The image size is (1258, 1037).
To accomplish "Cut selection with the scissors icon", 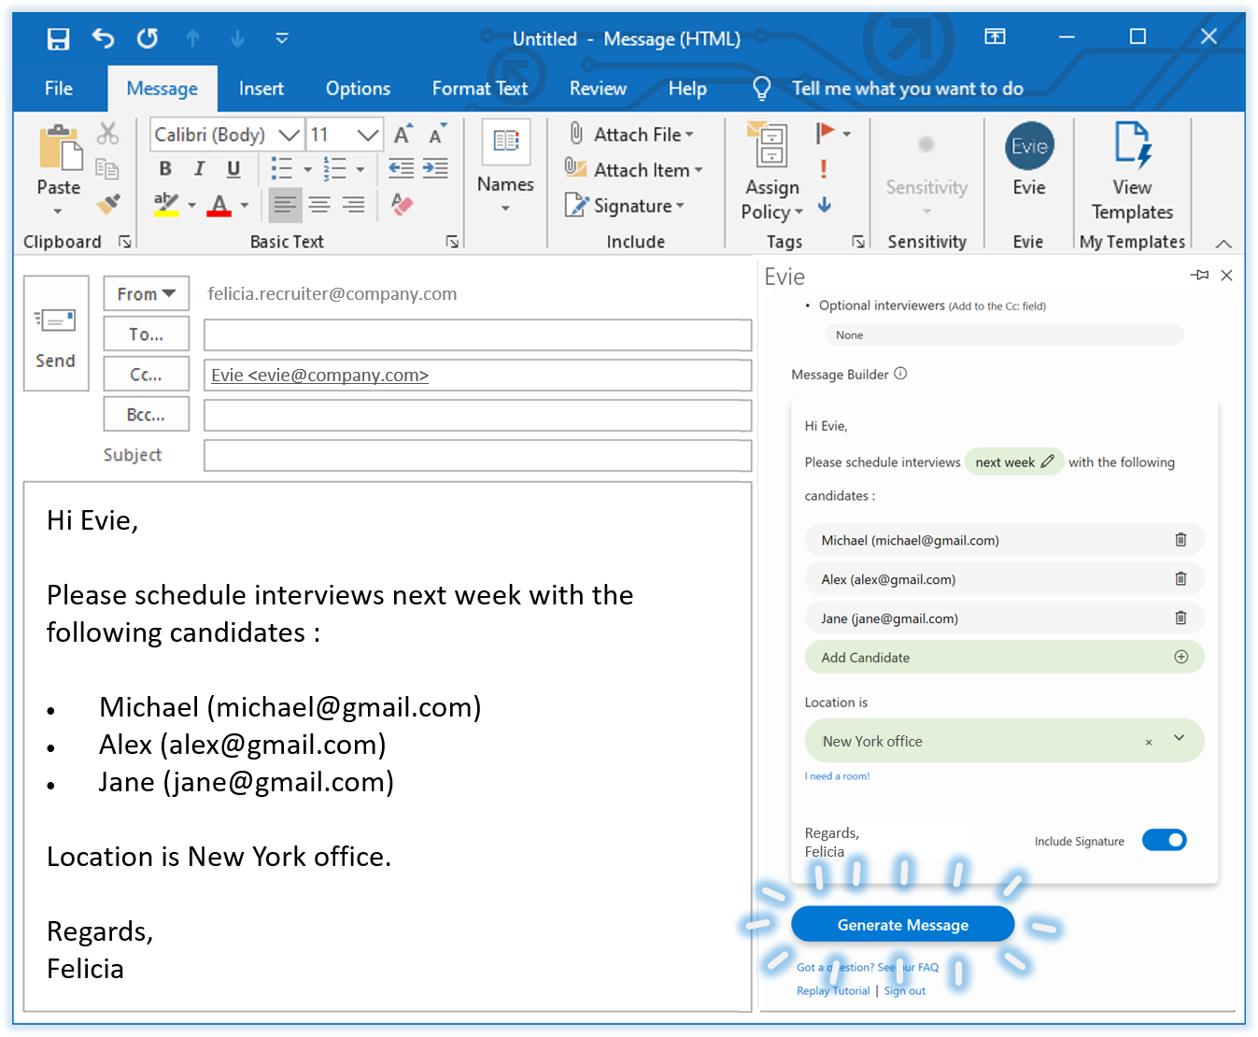I will point(108,134).
